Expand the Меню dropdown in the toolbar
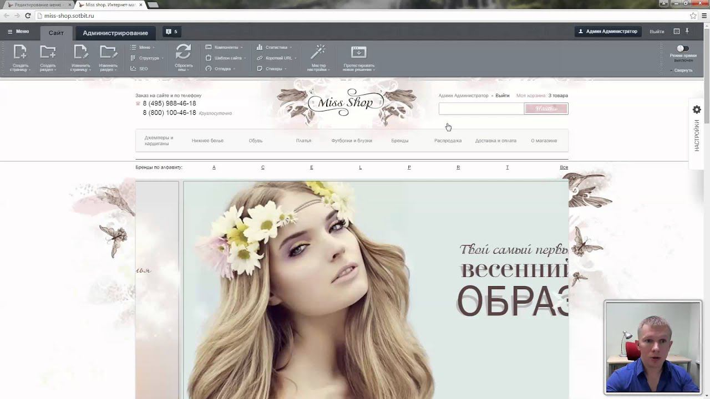 coord(143,47)
